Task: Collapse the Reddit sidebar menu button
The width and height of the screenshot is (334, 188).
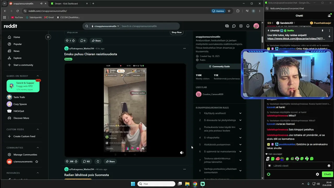Action: [48, 37]
